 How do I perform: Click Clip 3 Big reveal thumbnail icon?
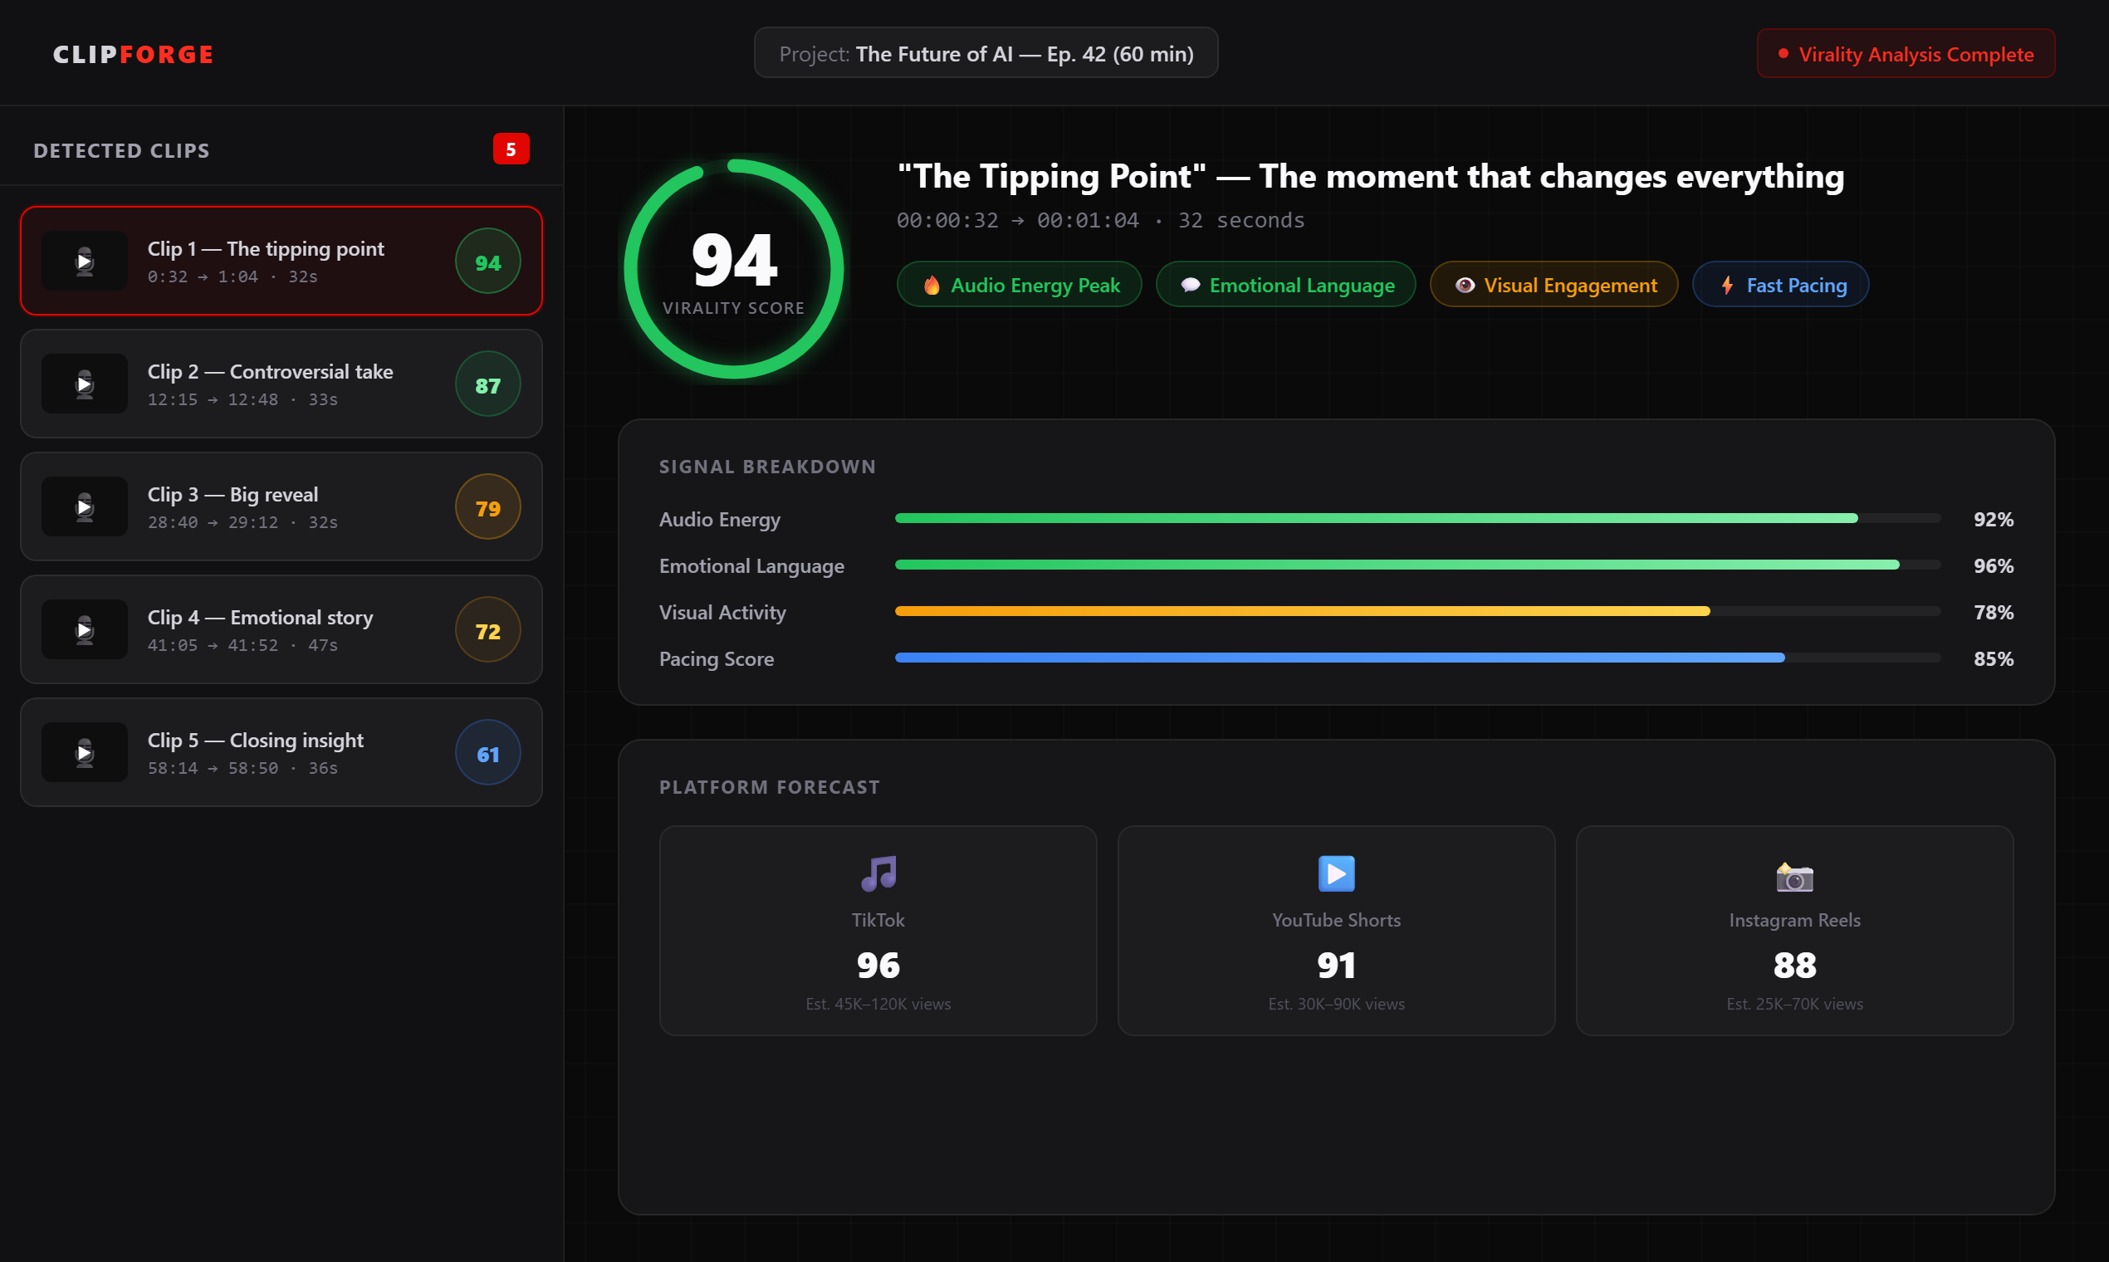tap(84, 506)
